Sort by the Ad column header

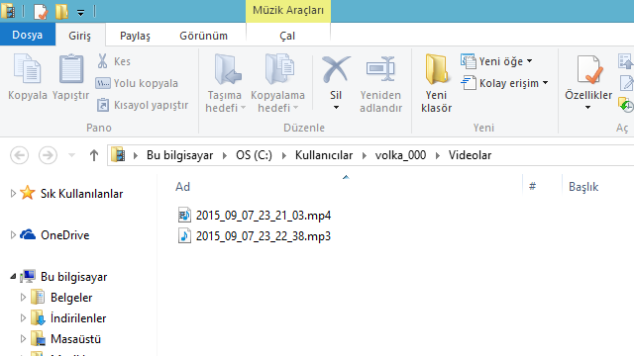click(x=182, y=187)
